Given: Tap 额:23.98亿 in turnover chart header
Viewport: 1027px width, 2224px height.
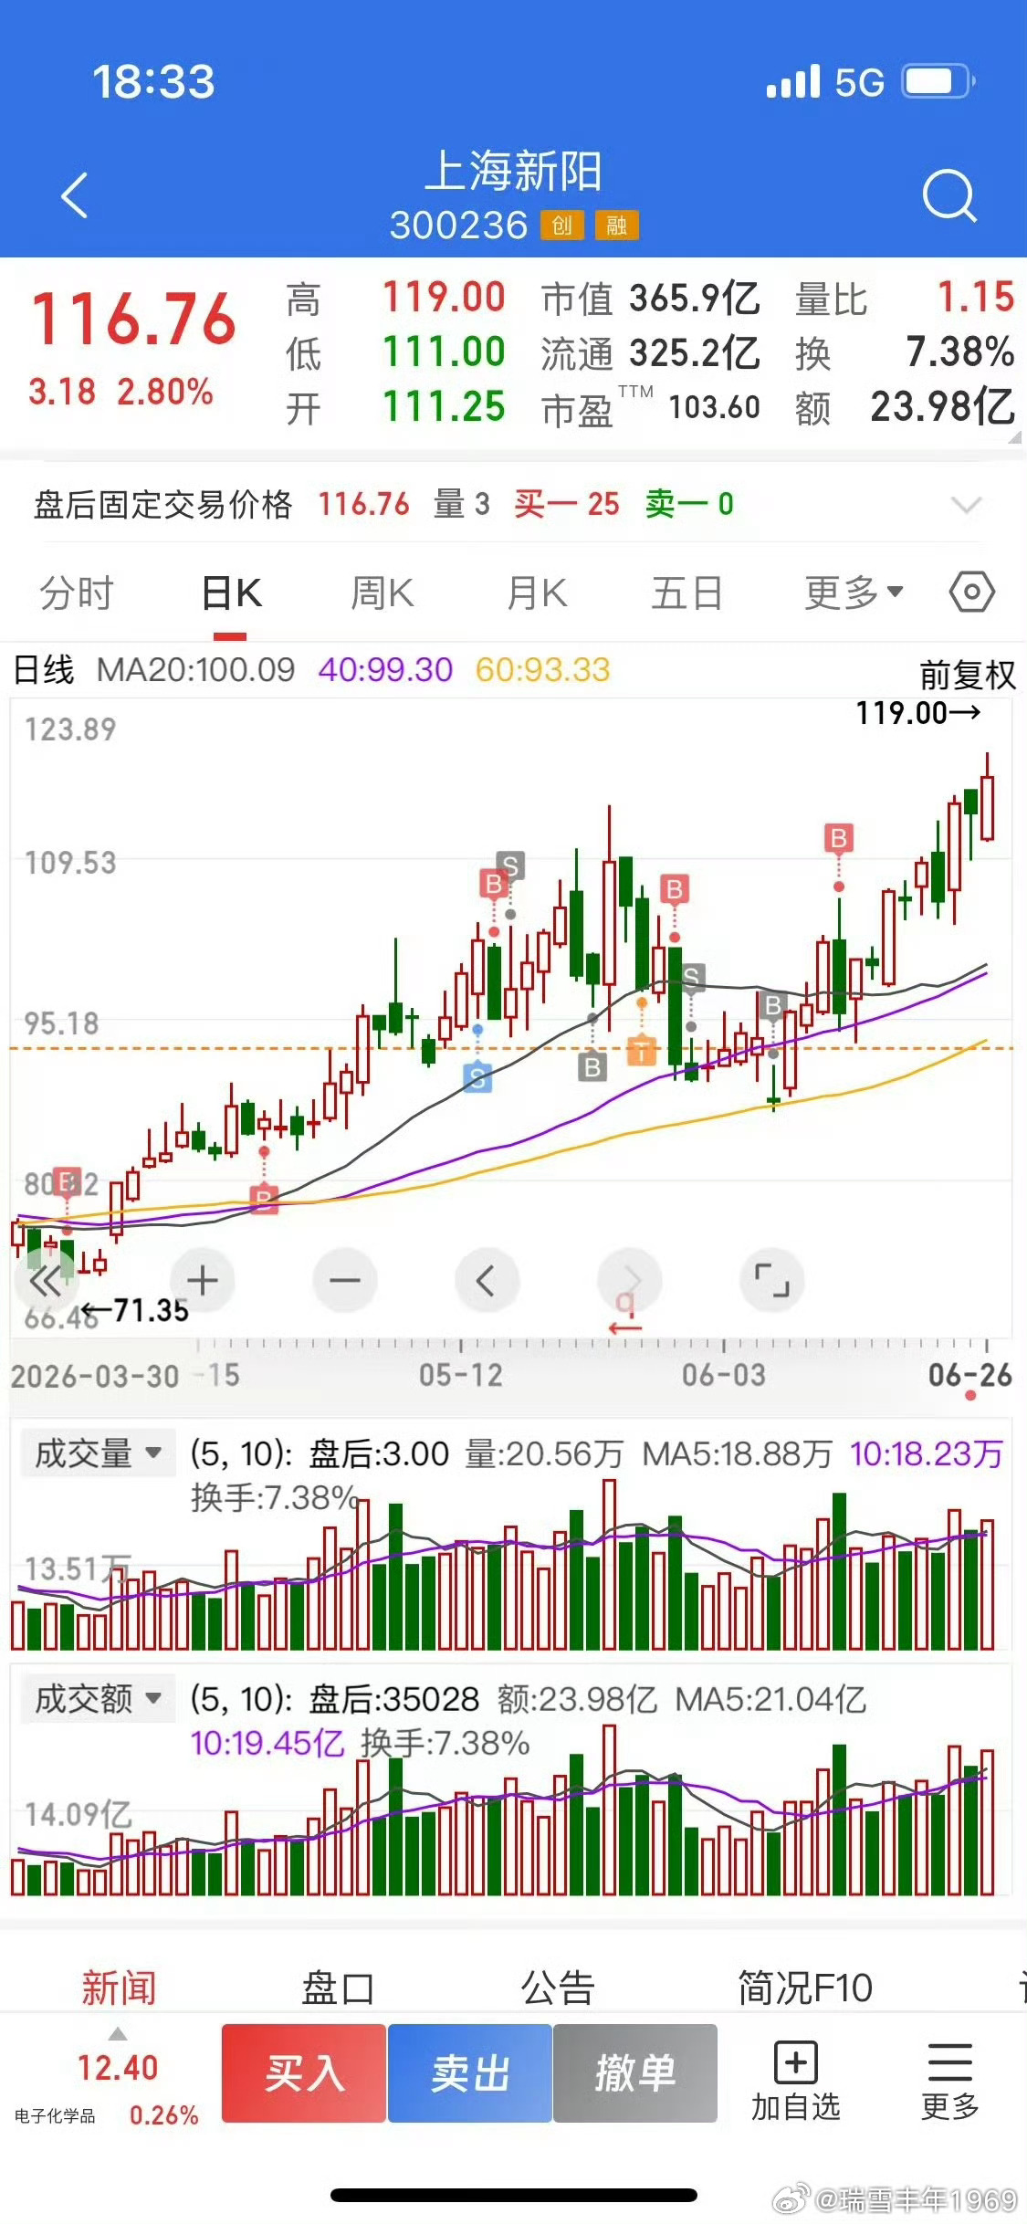Looking at the screenshot, I should coord(577,1698).
